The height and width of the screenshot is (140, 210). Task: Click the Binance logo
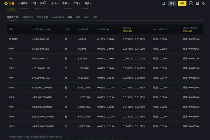click(9, 3)
